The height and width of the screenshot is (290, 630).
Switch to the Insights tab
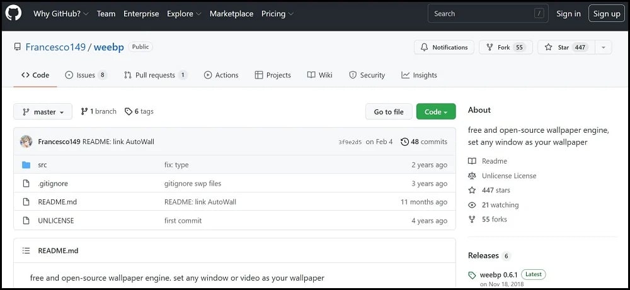click(x=419, y=75)
